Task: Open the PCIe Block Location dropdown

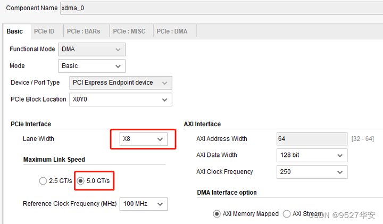Action: pyautogui.click(x=120, y=99)
